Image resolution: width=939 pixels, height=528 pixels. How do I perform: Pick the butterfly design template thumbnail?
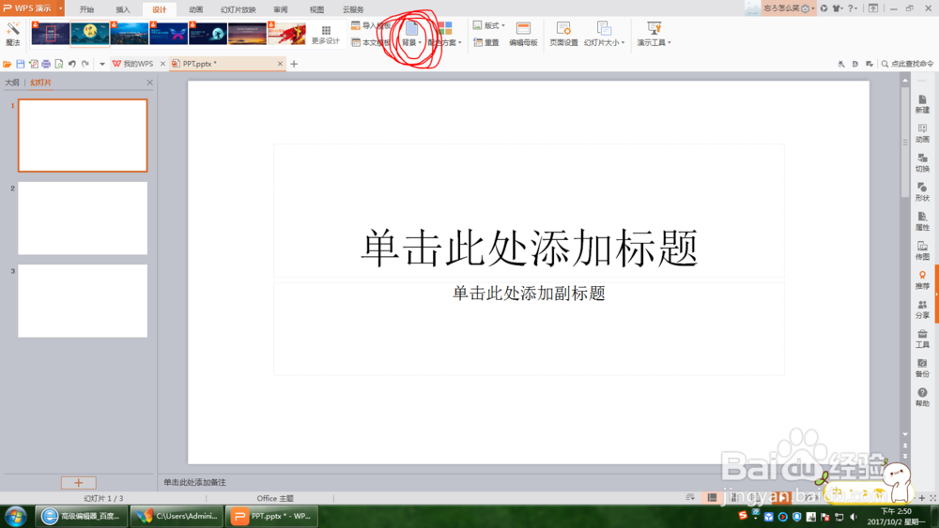[168, 34]
